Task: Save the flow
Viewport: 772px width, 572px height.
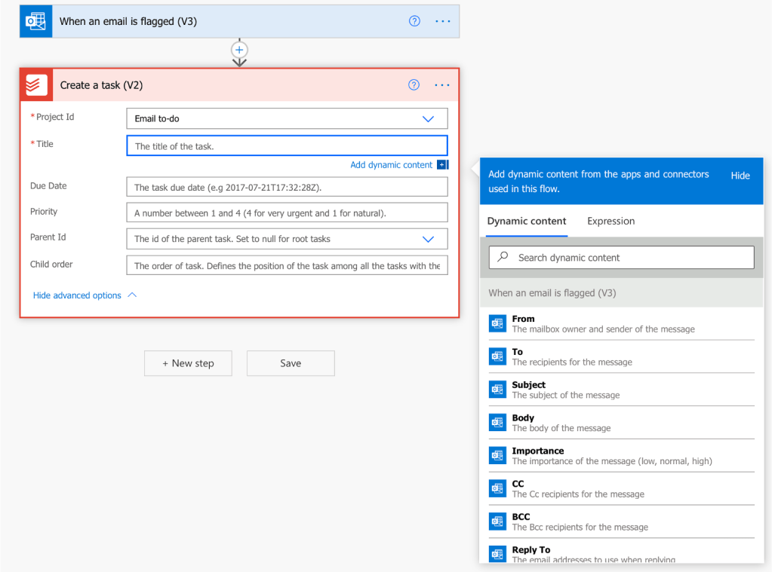Action: [290, 363]
